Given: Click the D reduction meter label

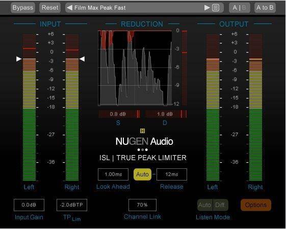Looking at the screenshot, I should [165, 122].
